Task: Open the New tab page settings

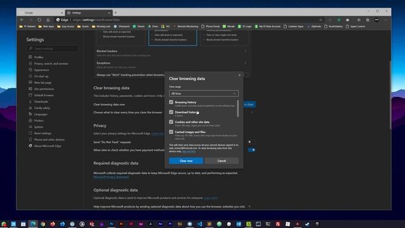Action: pyautogui.click(x=42, y=82)
